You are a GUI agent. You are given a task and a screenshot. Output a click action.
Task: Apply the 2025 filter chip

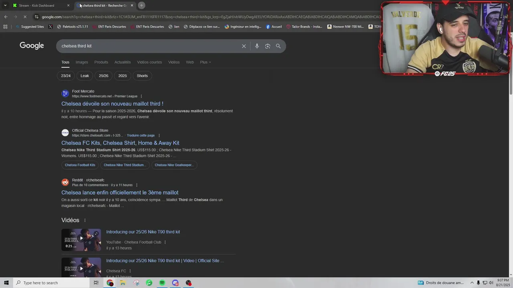click(x=123, y=76)
